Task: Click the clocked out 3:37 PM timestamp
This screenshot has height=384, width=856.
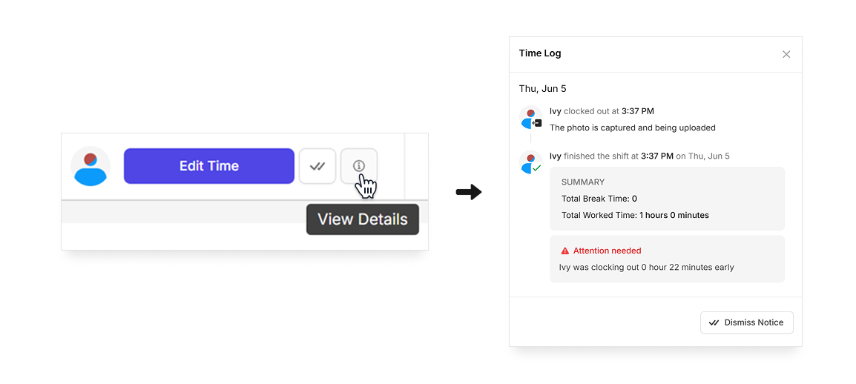Action: (638, 111)
